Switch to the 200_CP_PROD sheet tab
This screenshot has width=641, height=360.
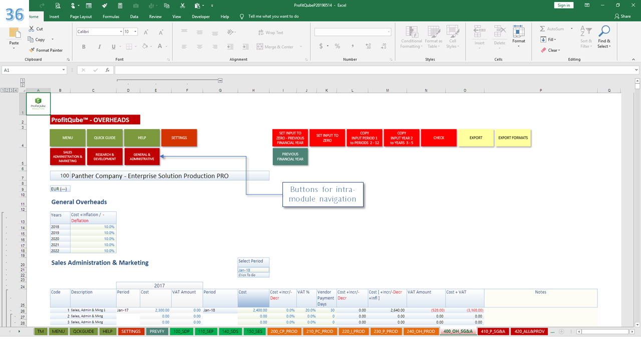[285, 331]
